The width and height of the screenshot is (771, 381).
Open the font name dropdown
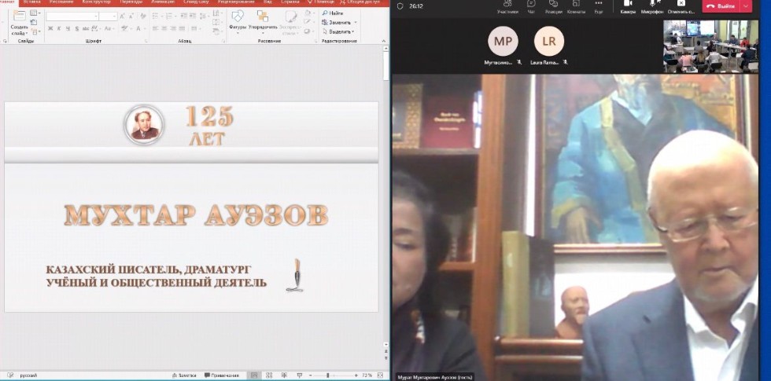pos(71,16)
